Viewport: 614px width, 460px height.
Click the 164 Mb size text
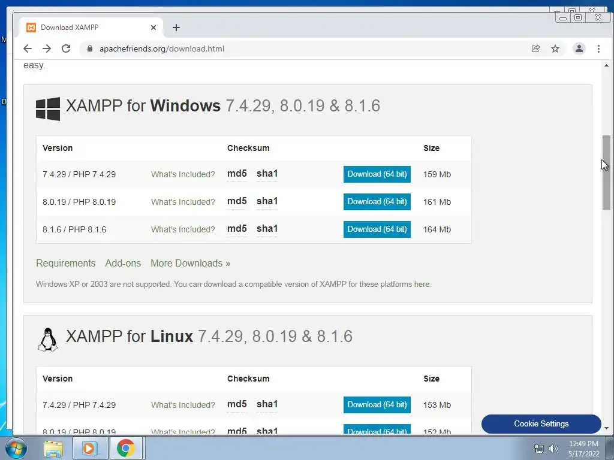click(437, 229)
